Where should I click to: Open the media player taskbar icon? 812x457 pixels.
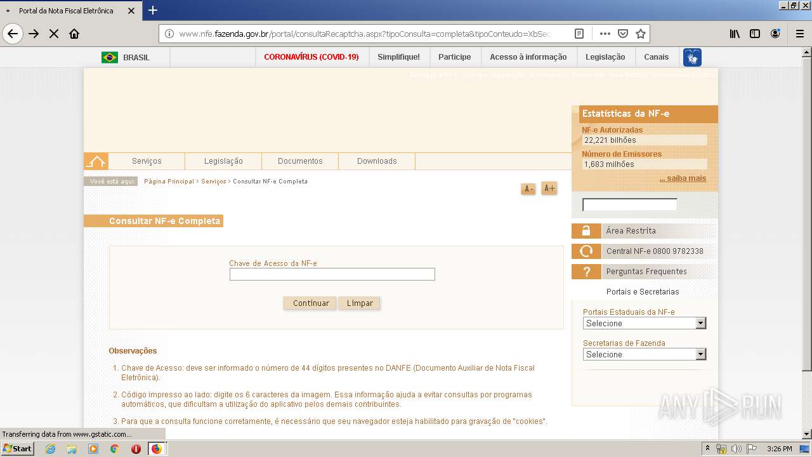pos(93,449)
